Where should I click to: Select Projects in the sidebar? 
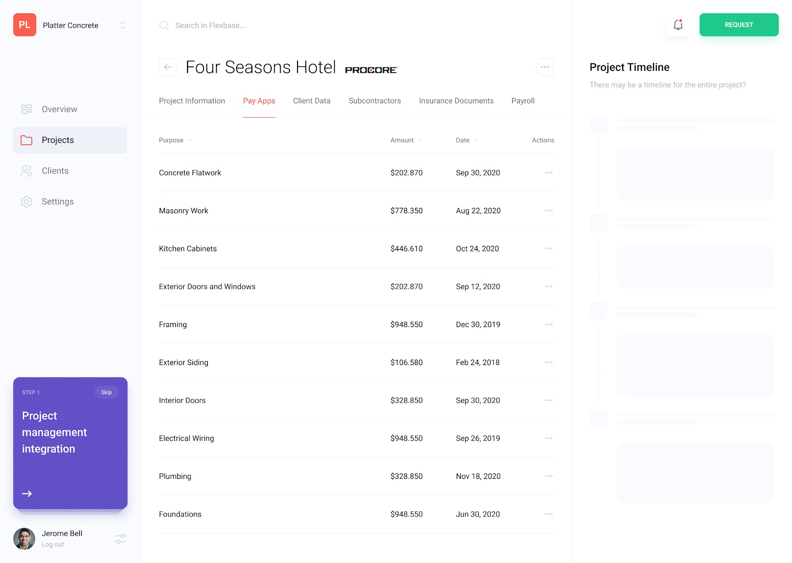(70, 140)
